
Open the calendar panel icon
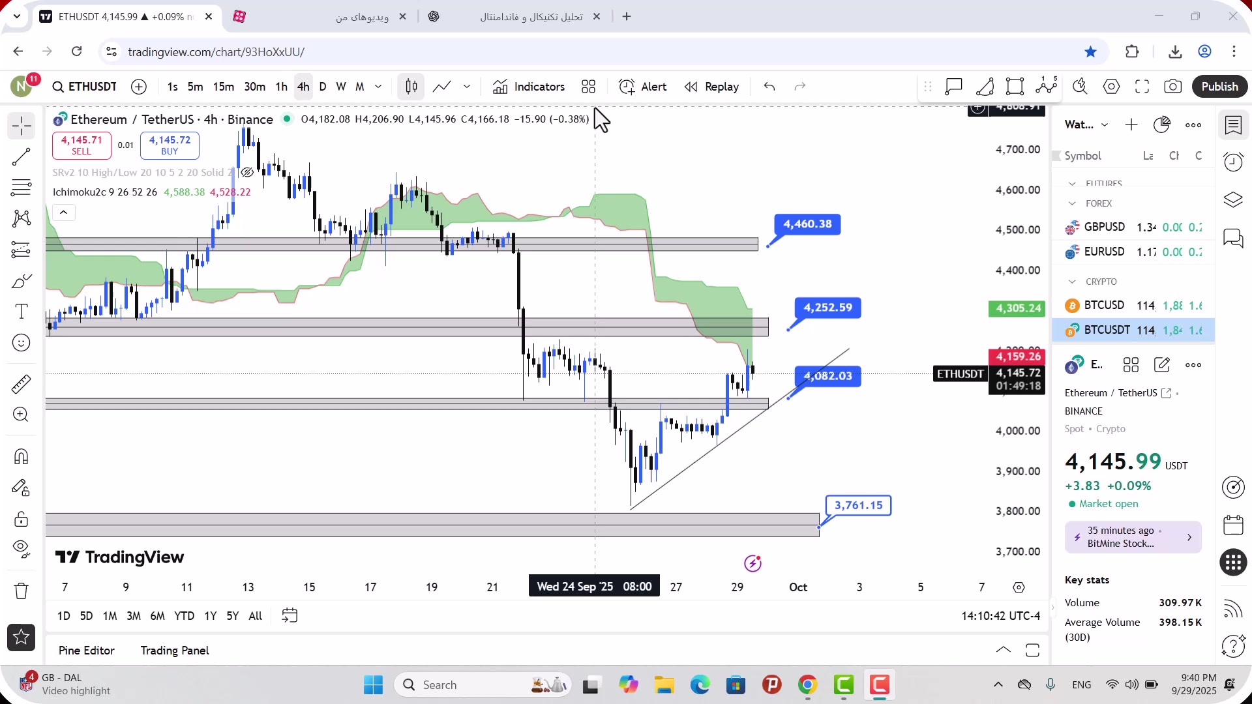pyautogui.click(x=1233, y=525)
